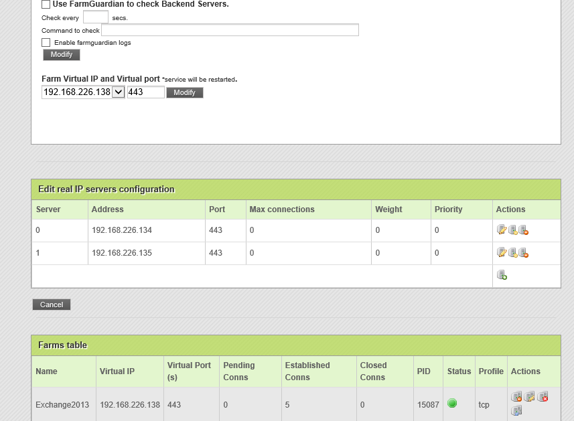Click Modify next to the virtual port
574x421 pixels.
tap(184, 92)
